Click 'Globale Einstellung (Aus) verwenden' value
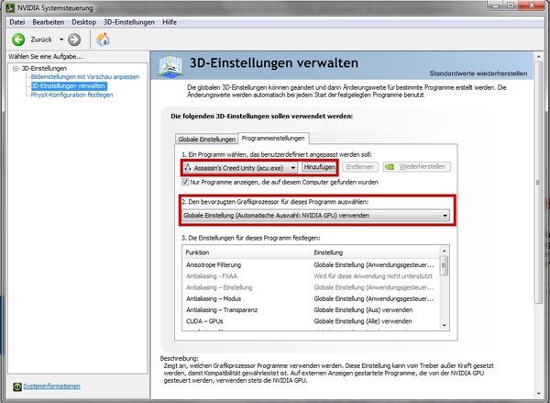The height and width of the screenshot is (403, 550). [363, 310]
